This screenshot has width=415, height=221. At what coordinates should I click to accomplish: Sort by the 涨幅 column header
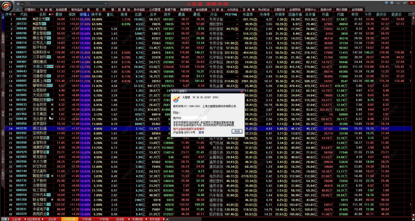(x=85, y=14)
